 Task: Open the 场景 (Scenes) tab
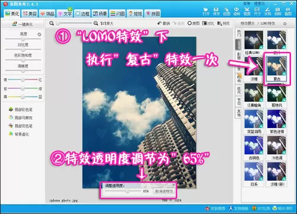click(100, 14)
